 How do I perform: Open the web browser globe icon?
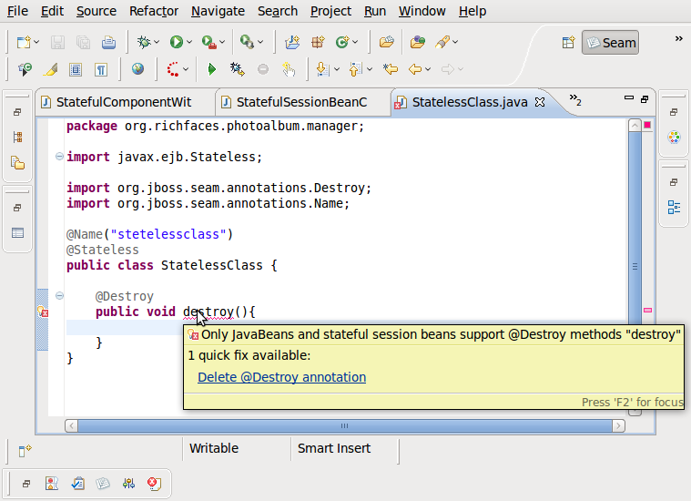[x=137, y=69]
